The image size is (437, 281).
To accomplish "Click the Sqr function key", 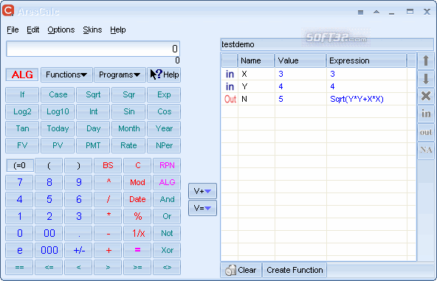I will point(128,94).
